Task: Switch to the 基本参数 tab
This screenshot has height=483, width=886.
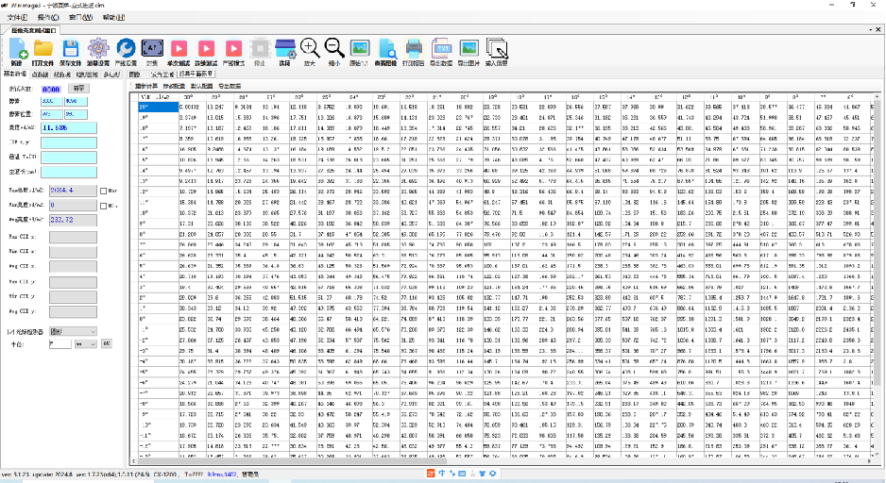Action: (15, 74)
